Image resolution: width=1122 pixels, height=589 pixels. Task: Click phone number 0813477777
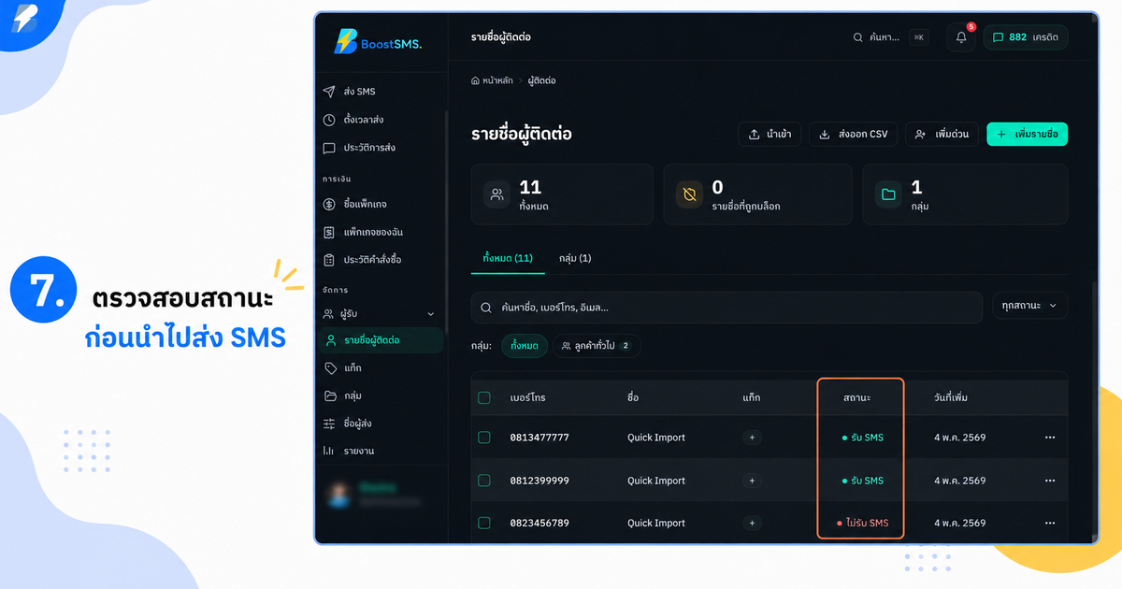pyautogui.click(x=539, y=438)
